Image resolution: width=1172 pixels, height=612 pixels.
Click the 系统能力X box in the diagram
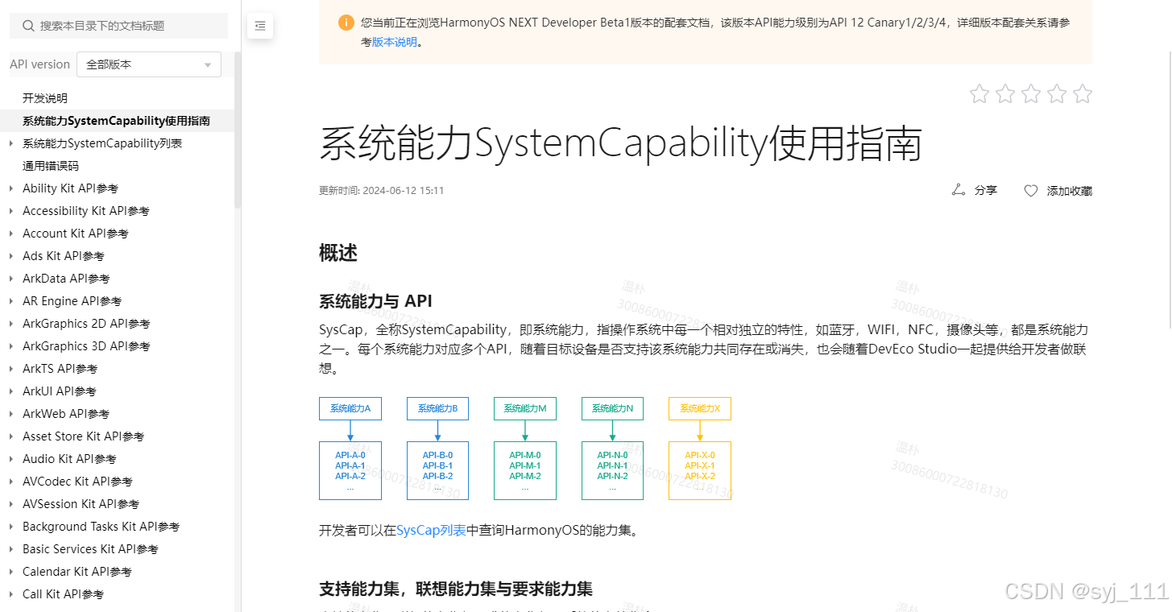pos(700,408)
